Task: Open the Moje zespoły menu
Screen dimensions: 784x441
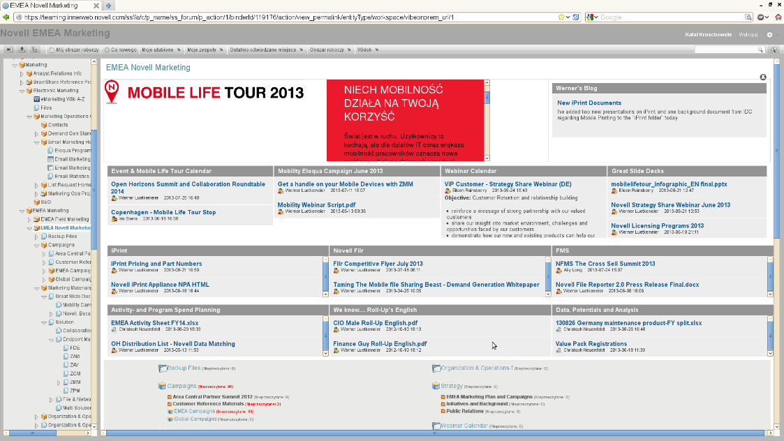Action: (x=205, y=50)
